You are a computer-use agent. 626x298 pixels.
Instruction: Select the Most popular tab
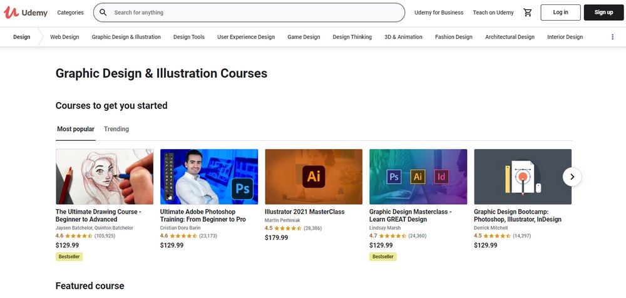(76, 129)
